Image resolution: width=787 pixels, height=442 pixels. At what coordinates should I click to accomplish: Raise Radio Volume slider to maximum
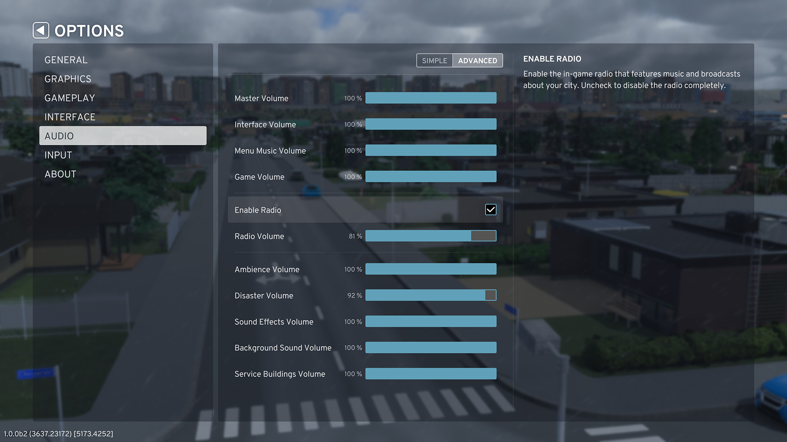point(495,236)
